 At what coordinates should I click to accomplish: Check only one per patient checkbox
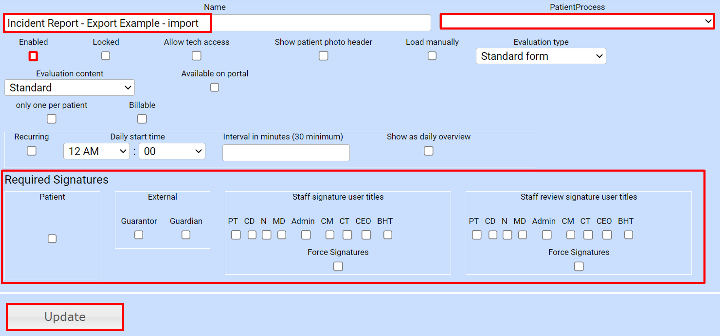click(51, 119)
